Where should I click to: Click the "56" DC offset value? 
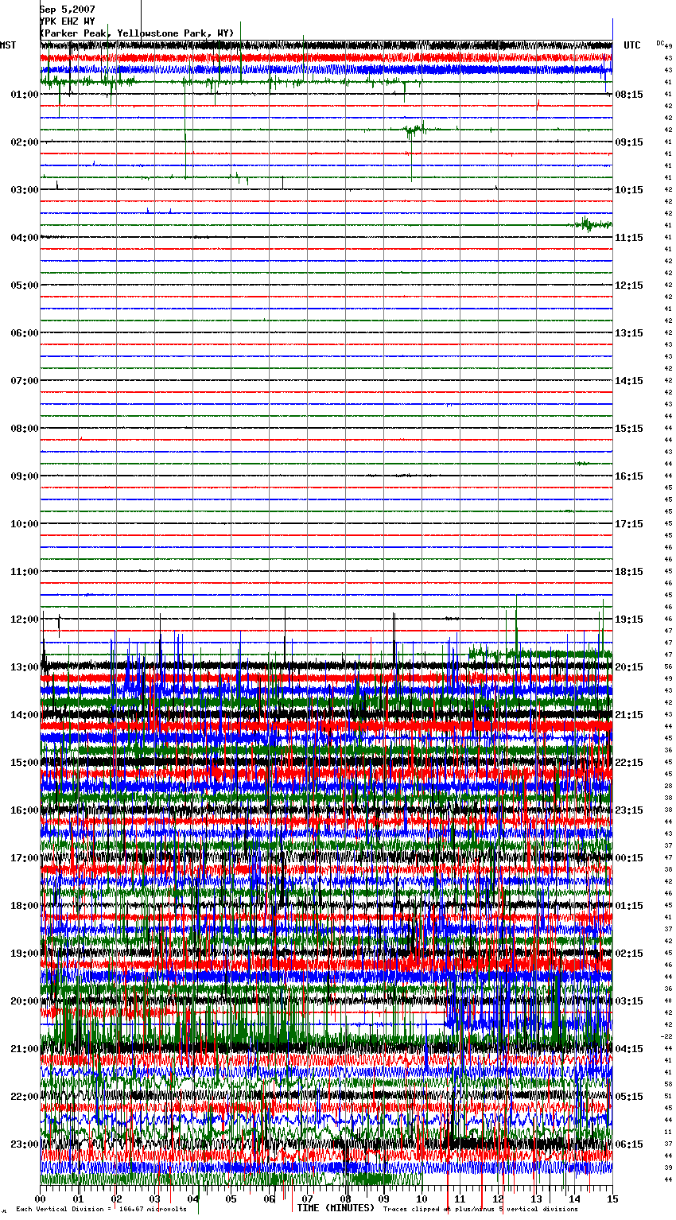coord(668,666)
